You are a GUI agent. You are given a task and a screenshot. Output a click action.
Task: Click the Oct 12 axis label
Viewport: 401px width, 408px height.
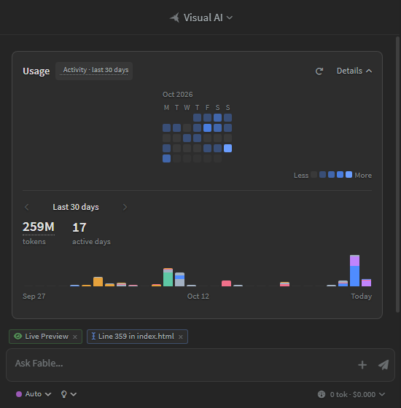[x=198, y=296]
